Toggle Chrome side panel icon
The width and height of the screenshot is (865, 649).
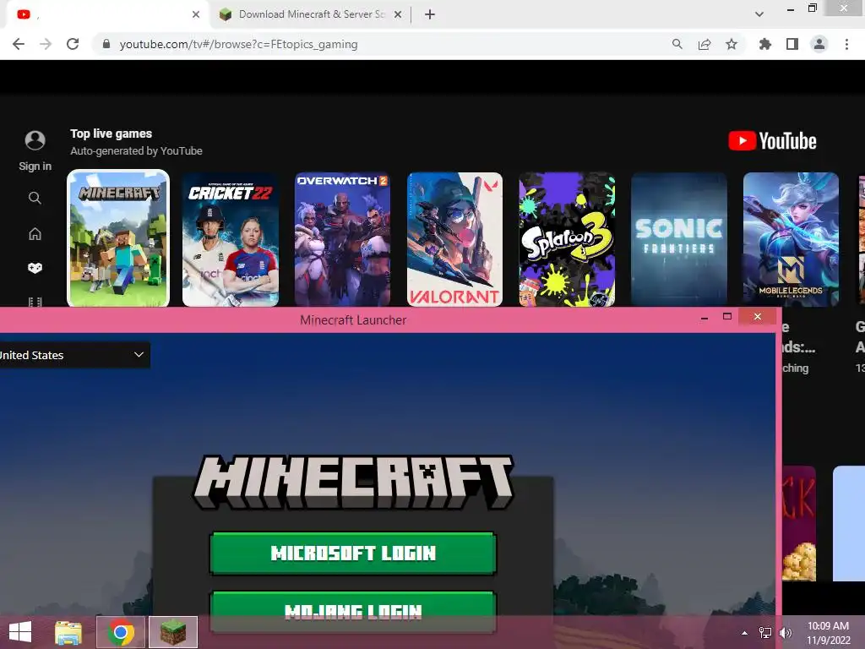tap(792, 44)
